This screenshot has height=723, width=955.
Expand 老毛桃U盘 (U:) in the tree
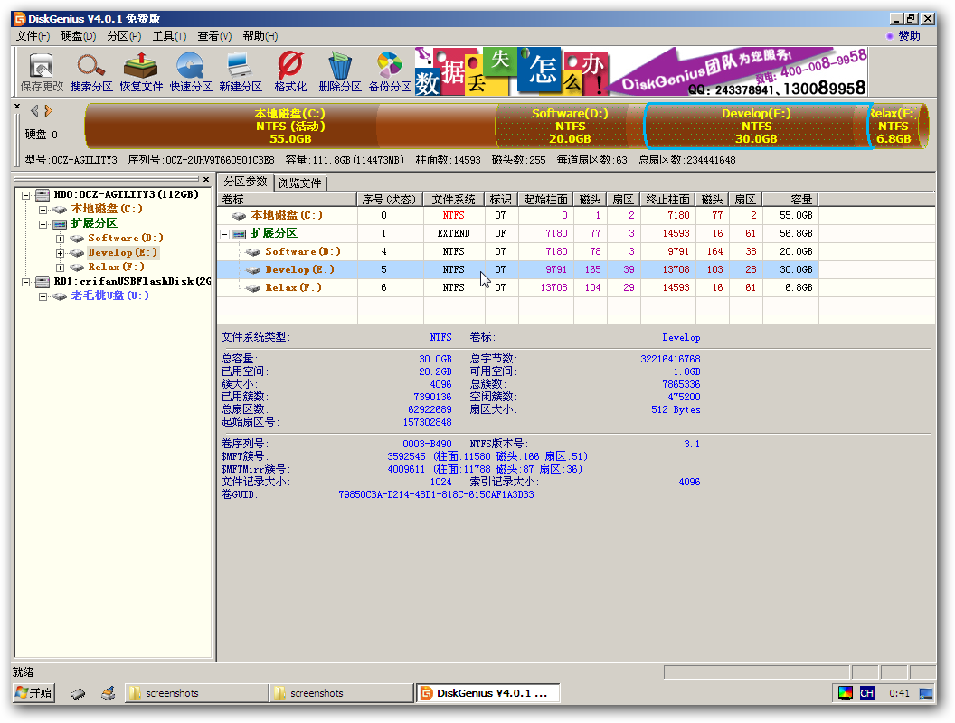coord(43,297)
